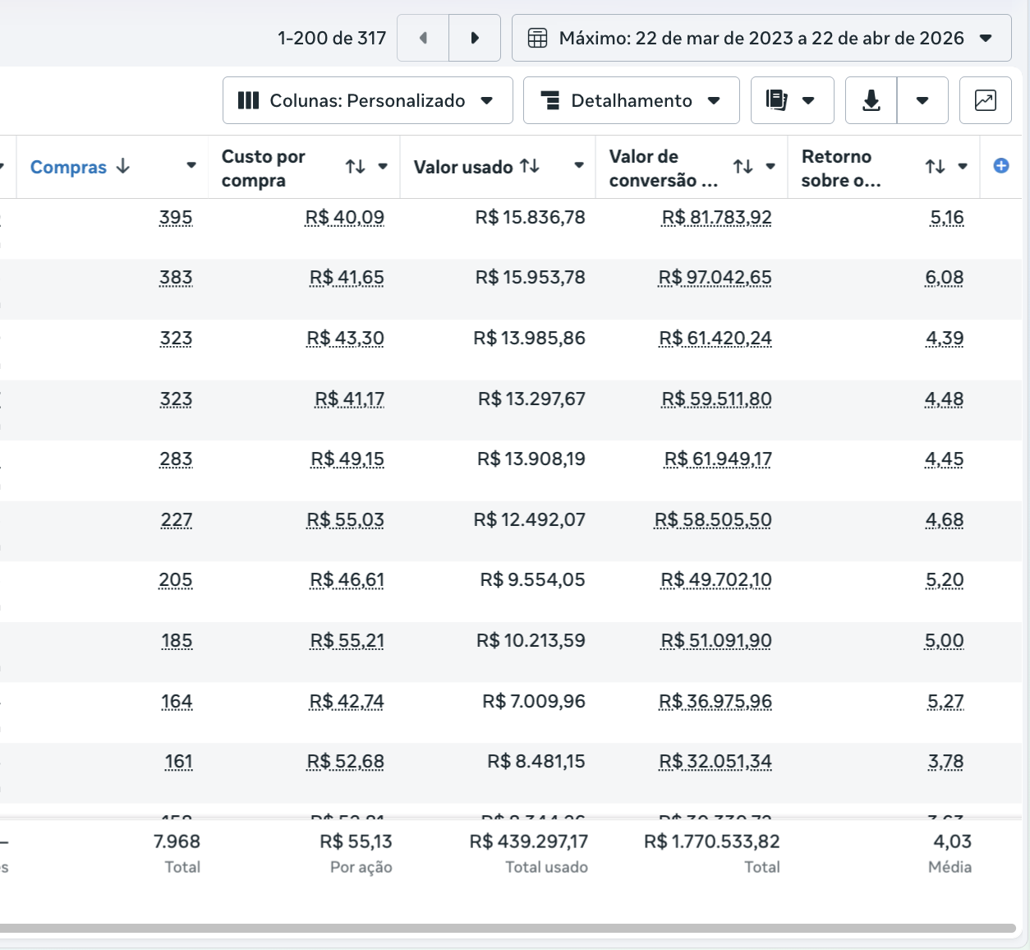Click the 6,08 return value
Screen dimensions: 1030x950
tap(944, 278)
